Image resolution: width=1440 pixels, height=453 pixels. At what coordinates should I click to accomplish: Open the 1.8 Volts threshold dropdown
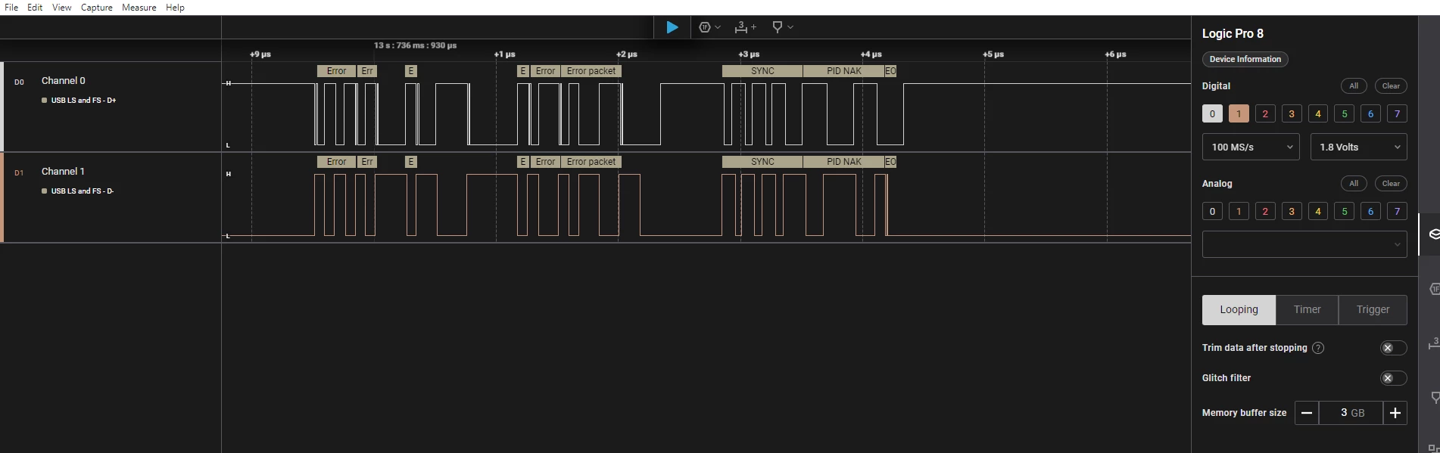click(1359, 147)
